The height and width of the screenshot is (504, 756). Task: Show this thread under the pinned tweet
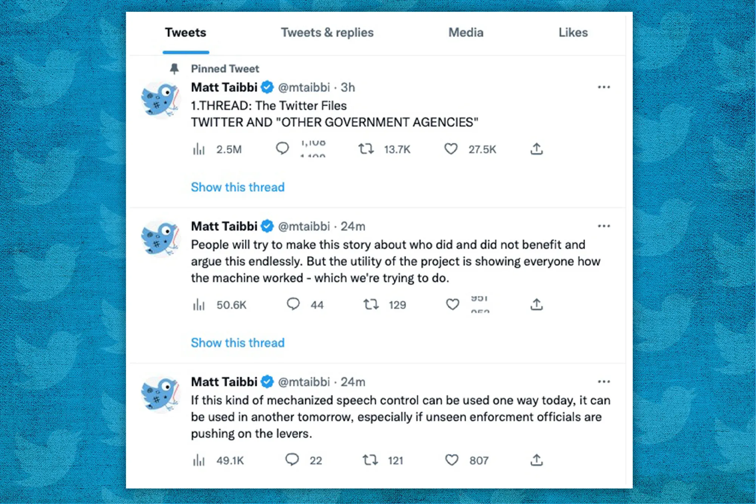(237, 187)
